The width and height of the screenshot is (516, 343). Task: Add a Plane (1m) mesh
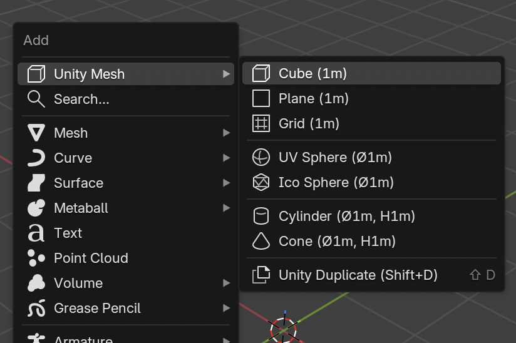click(x=371, y=98)
